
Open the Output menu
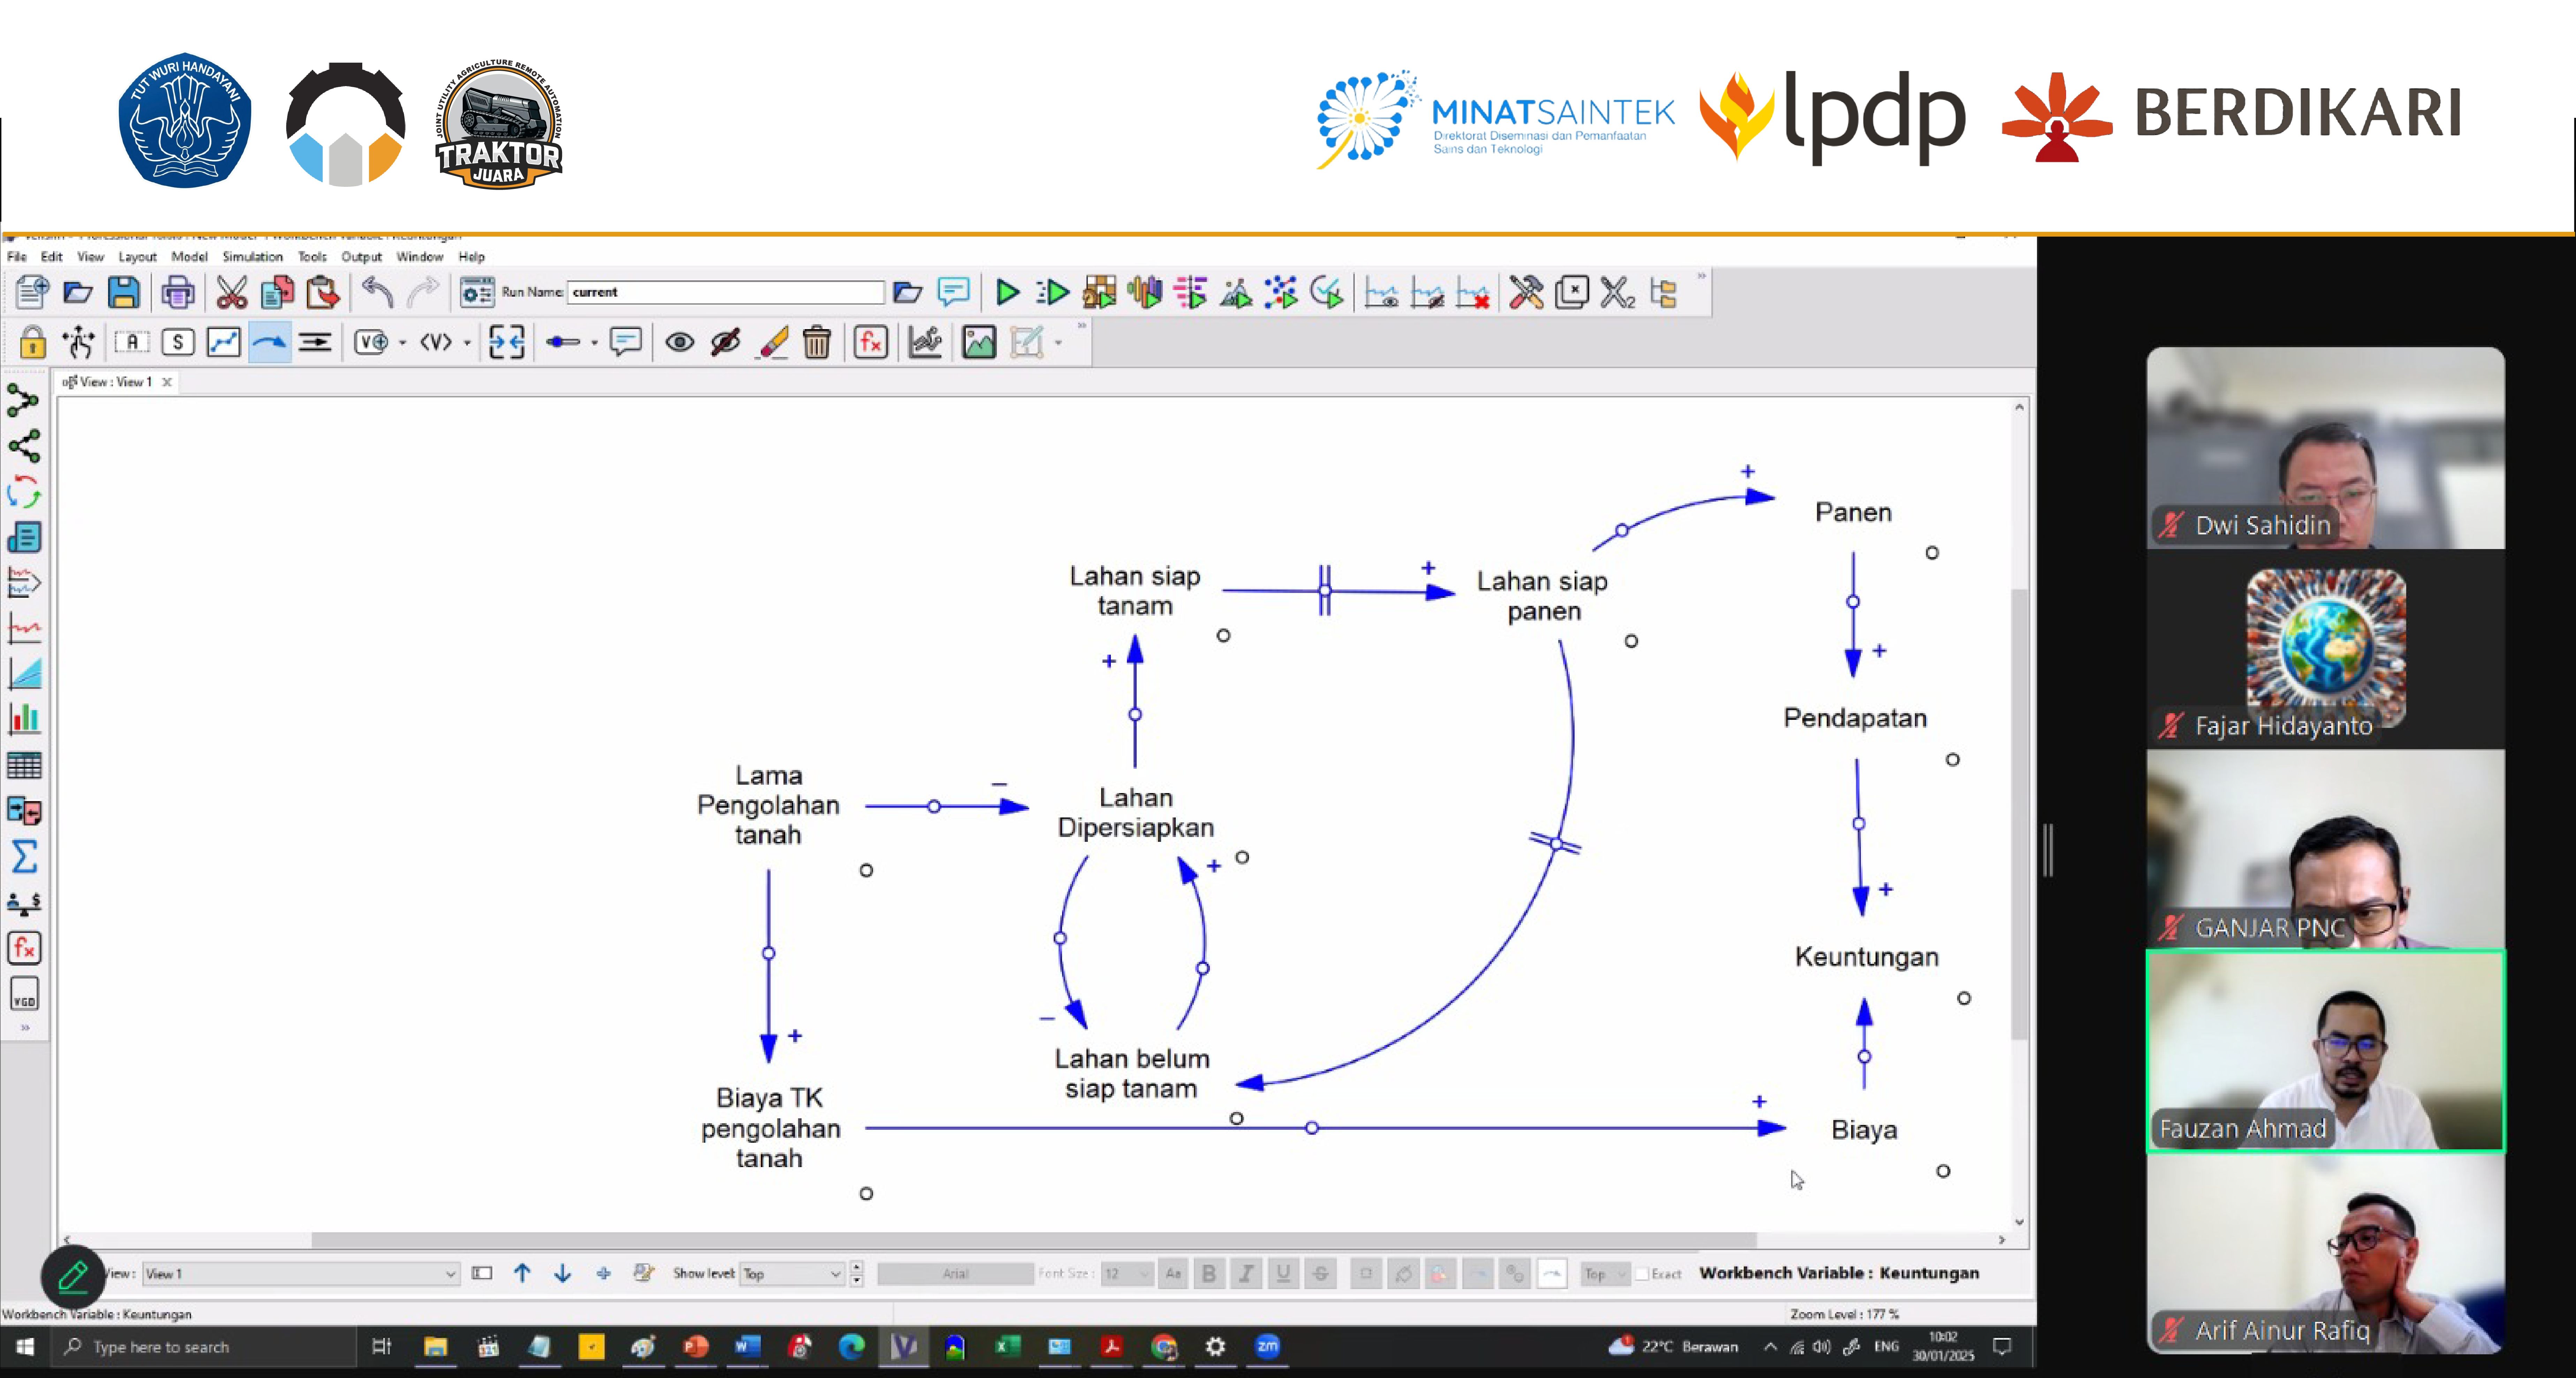pos(361,257)
